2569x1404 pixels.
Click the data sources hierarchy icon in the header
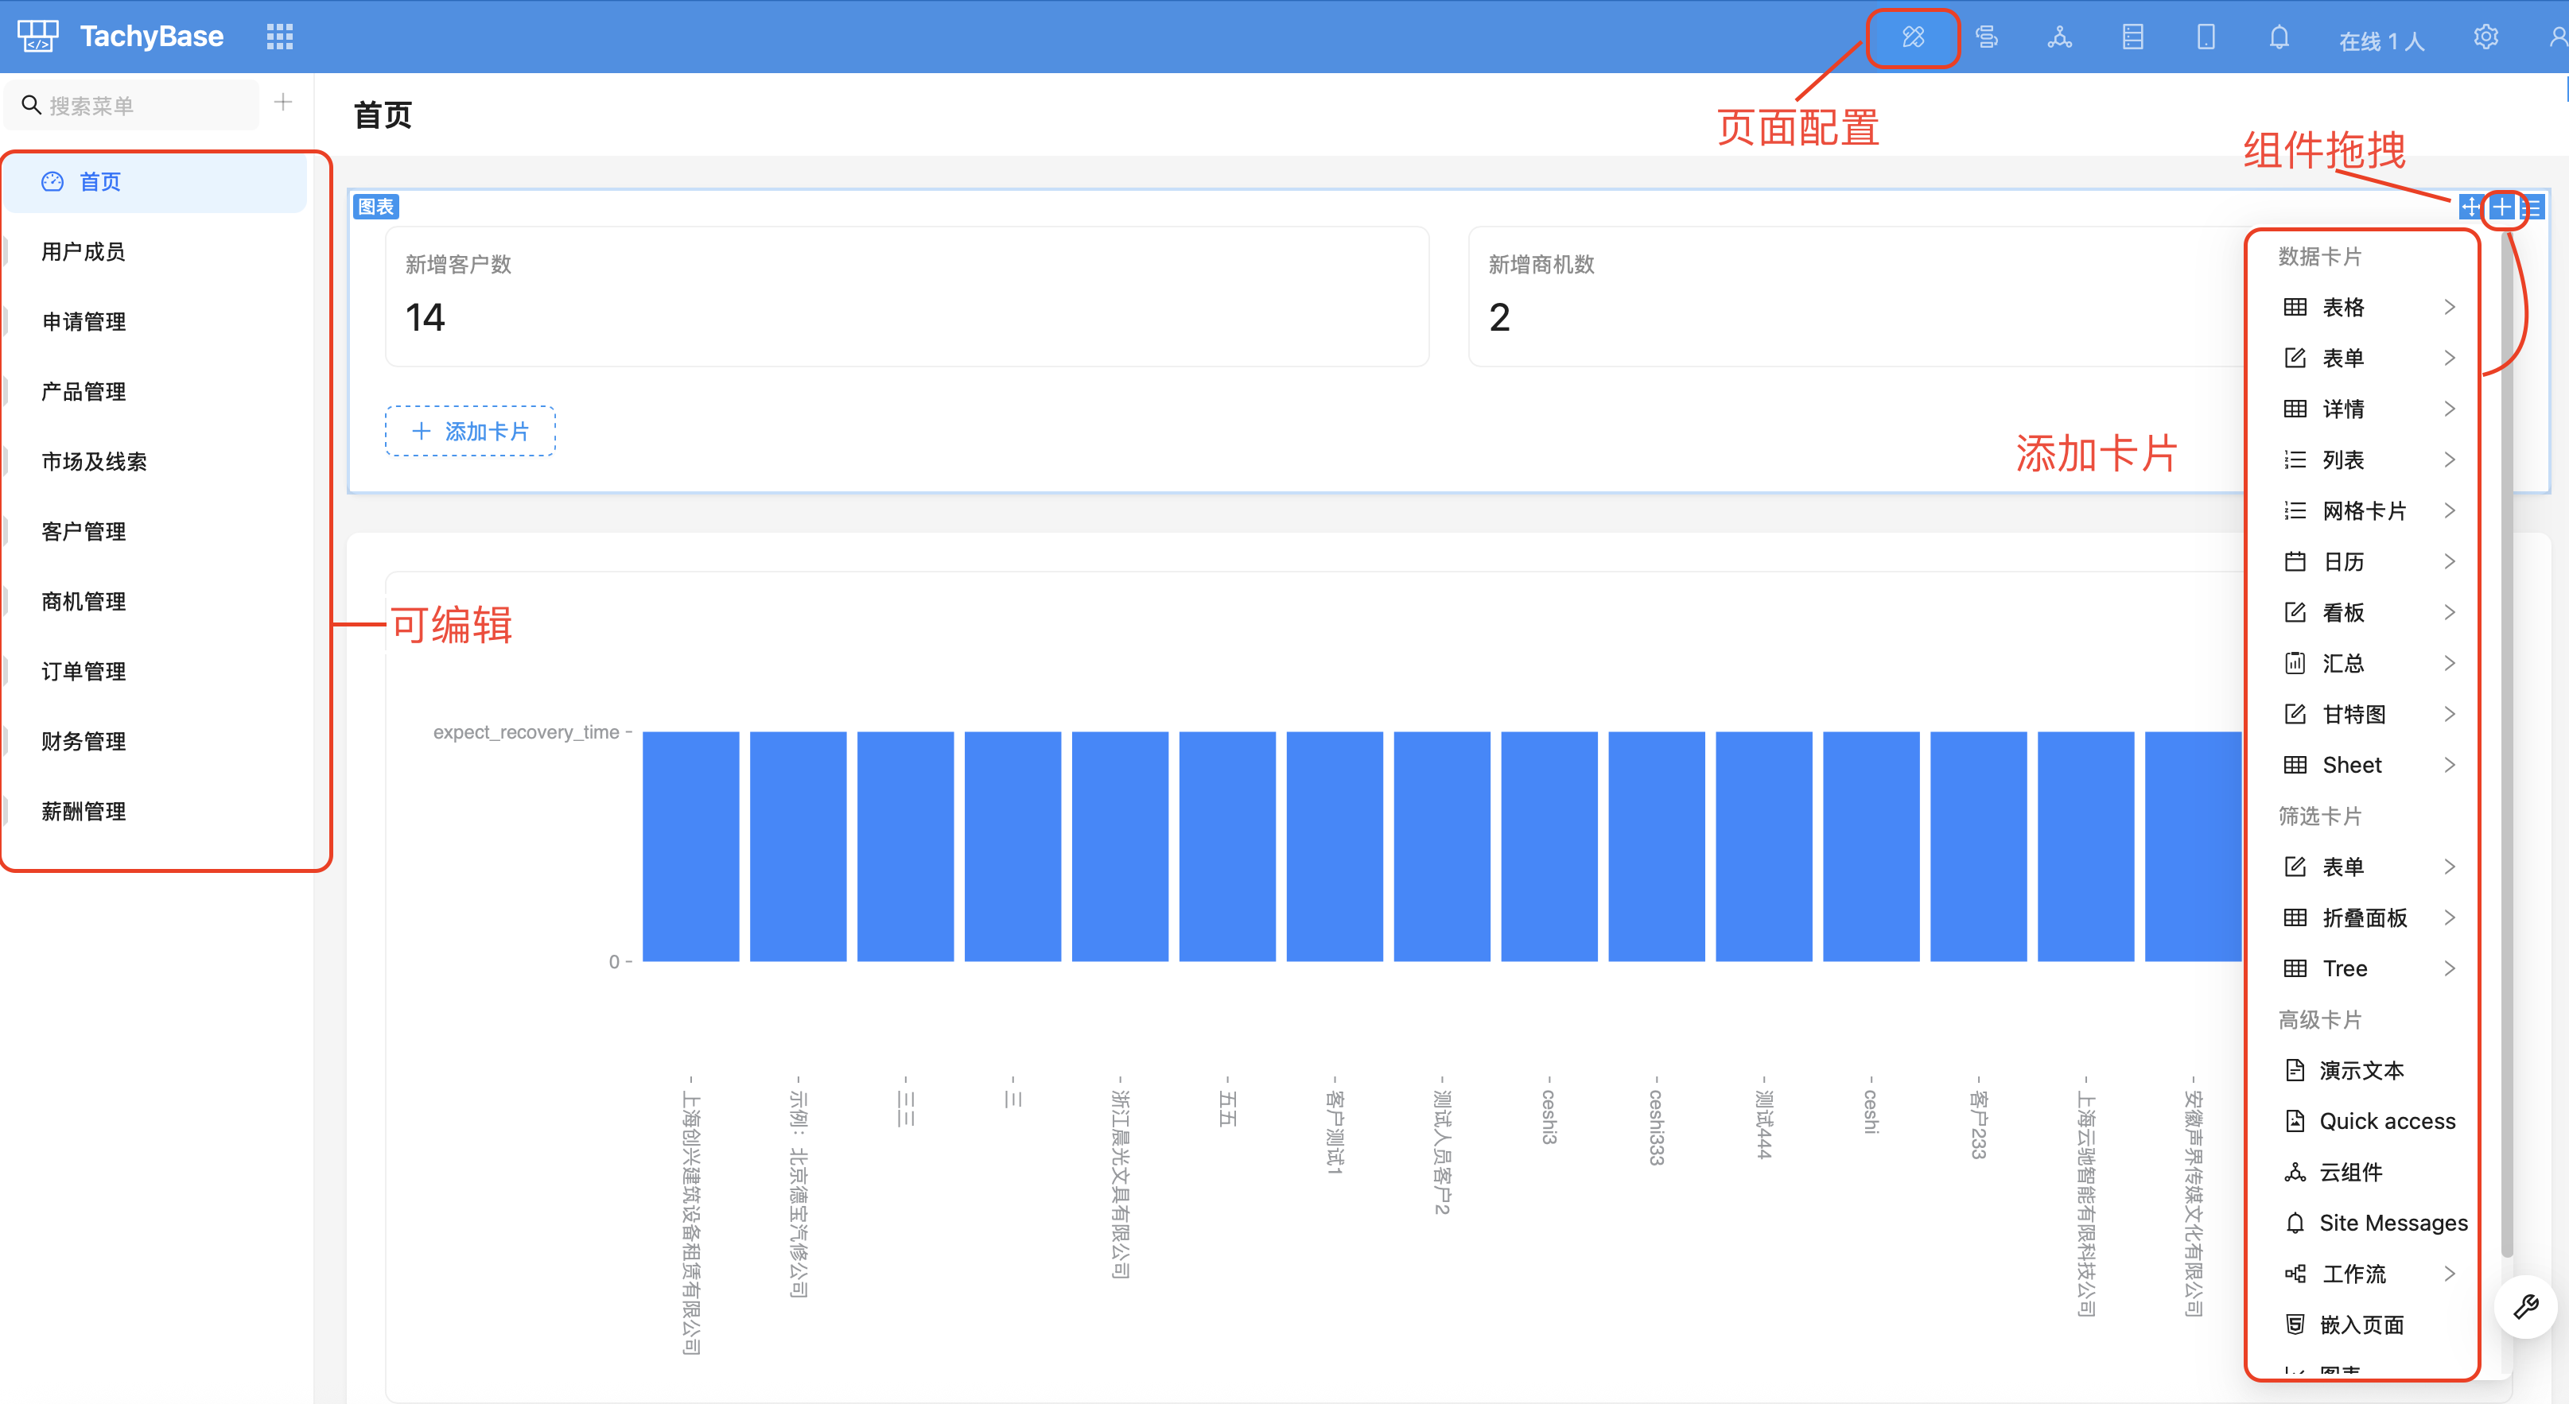tap(2059, 38)
